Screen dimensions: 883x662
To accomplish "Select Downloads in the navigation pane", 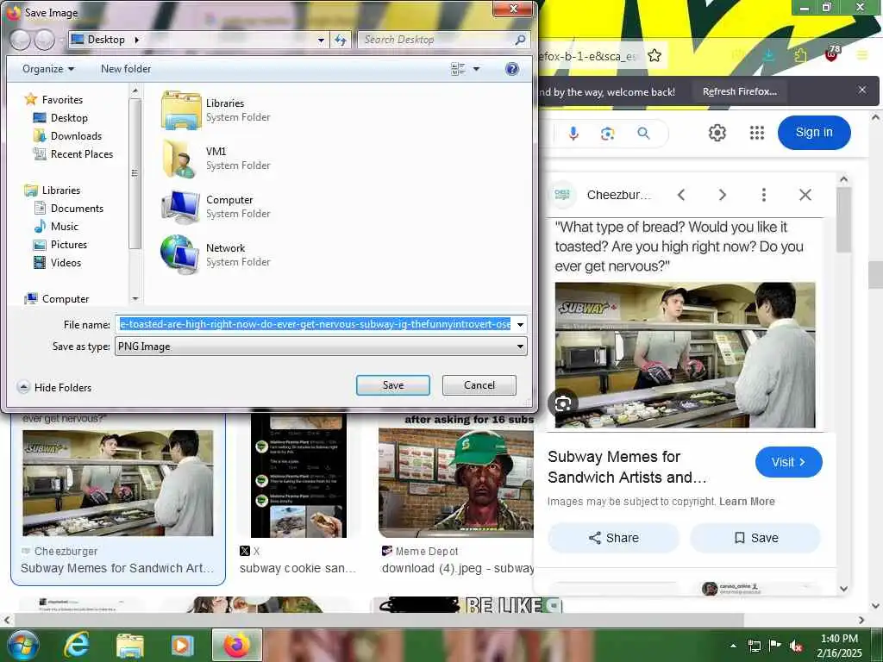I will pyautogui.click(x=76, y=135).
